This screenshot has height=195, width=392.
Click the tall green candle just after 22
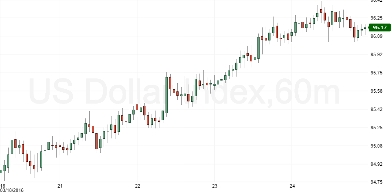[166, 95]
